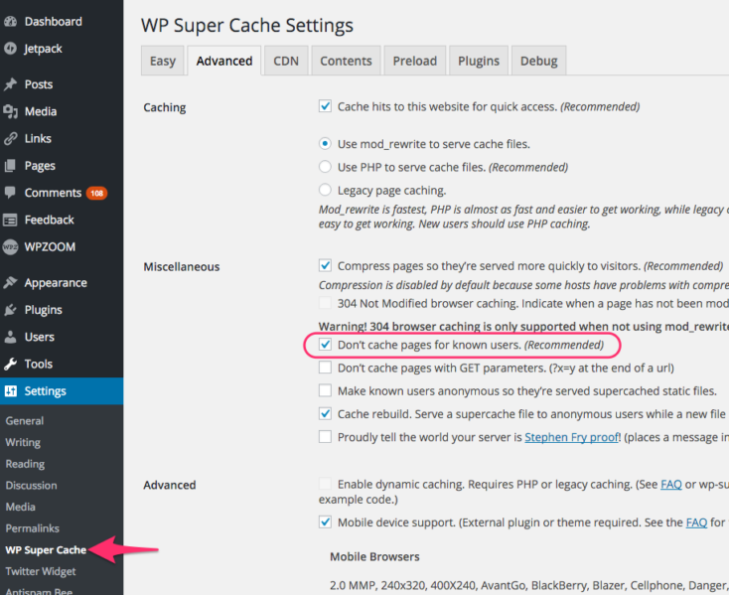Click the Users person icon
Viewport: 729px width, 595px height.
click(x=10, y=337)
